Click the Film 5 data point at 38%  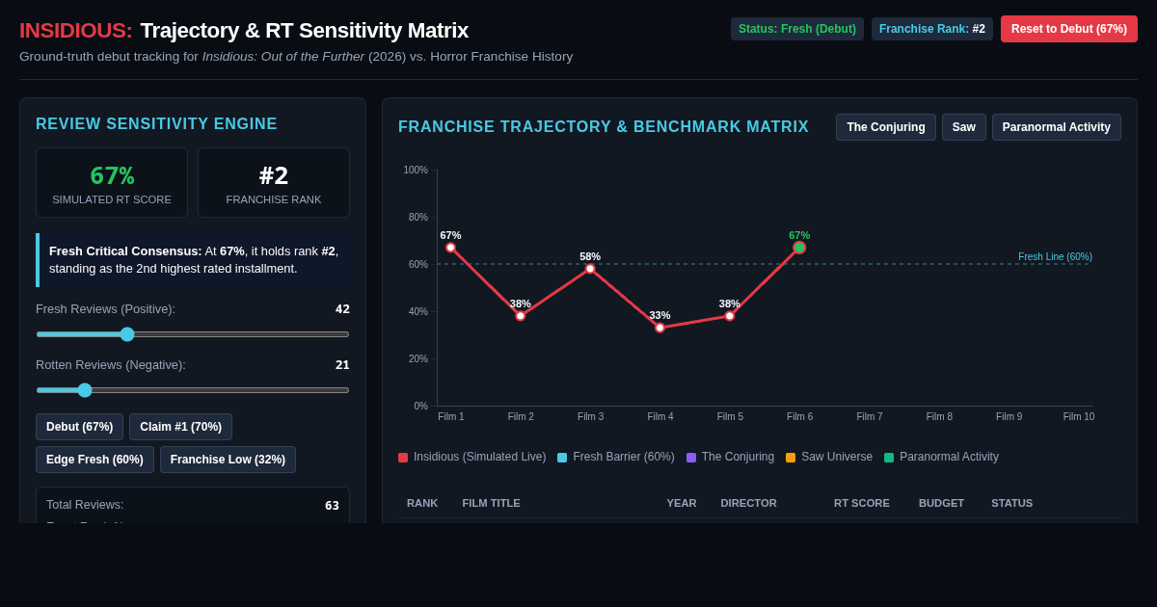click(x=730, y=316)
